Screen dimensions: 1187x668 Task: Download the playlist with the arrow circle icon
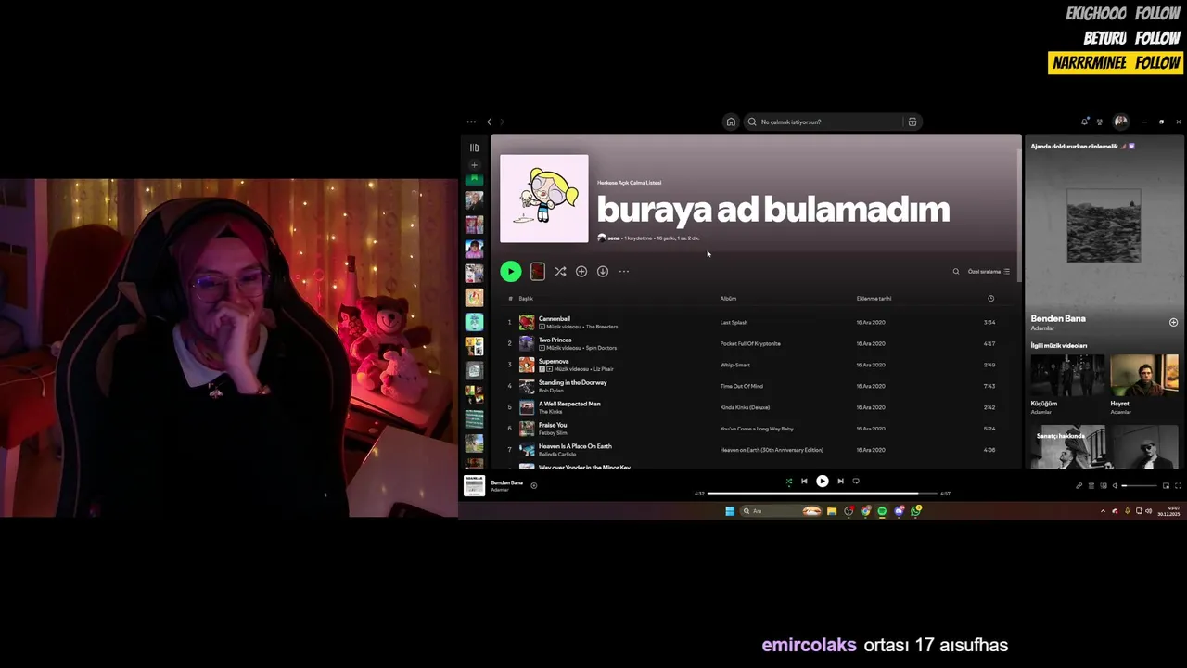pyautogui.click(x=603, y=272)
